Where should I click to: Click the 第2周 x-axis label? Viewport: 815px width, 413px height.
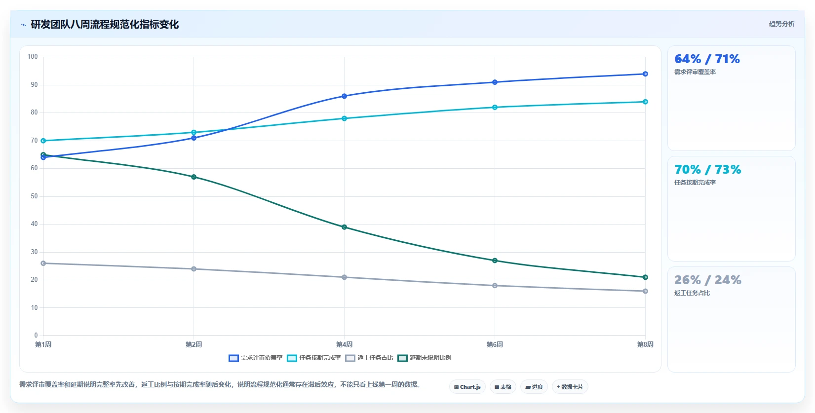(194, 344)
